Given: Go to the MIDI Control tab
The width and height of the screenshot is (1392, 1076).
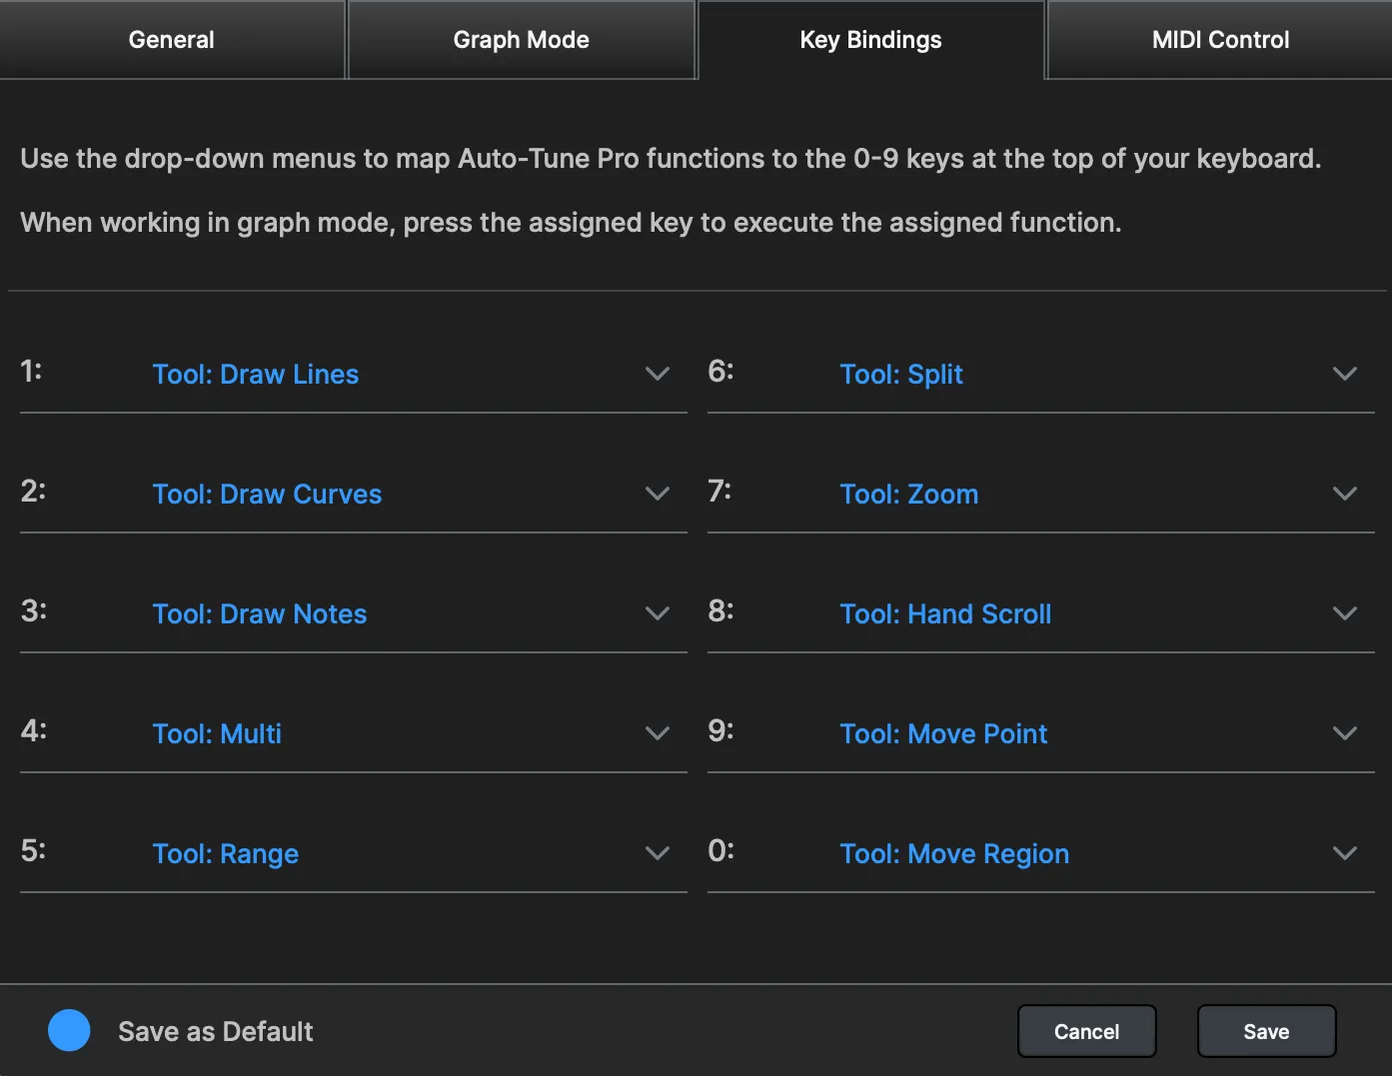Looking at the screenshot, I should [1220, 40].
